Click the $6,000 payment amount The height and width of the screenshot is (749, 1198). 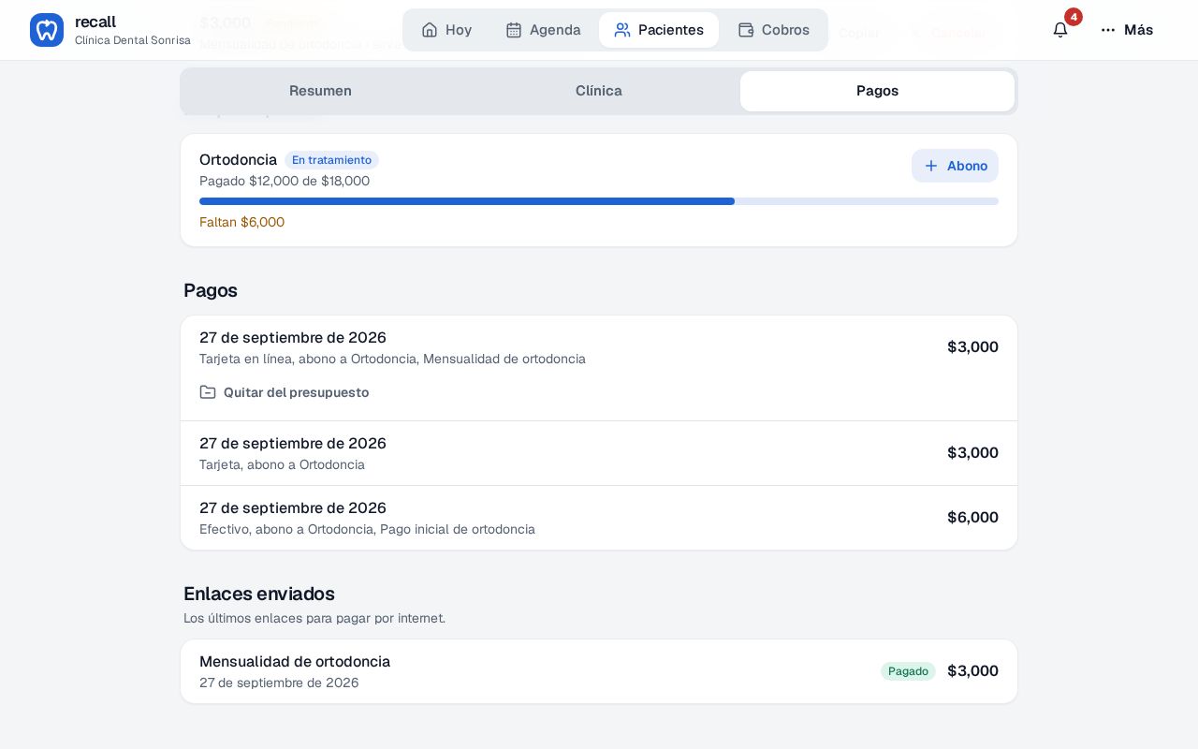pyautogui.click(x=972, y=518)
